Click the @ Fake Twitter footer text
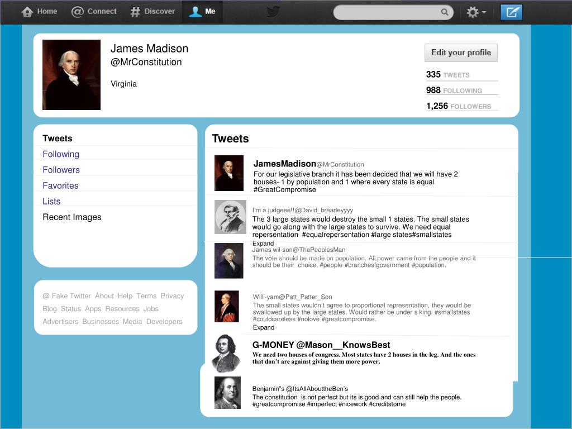Image resolution: width=572 pixels, height=429 pixels. tap(67, 296)
